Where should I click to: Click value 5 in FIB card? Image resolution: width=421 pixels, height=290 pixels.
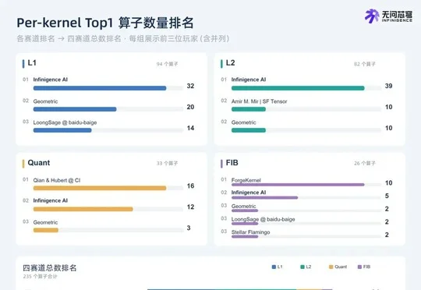click(x=387, y=196)
